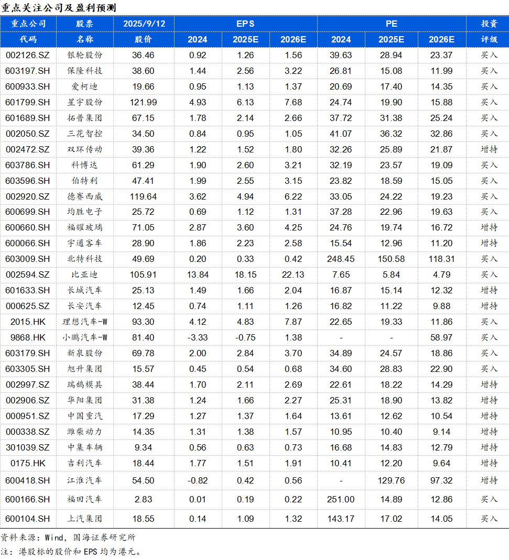
Task: Click the company name 福耀玻璃
Action: tap(85, 228)
